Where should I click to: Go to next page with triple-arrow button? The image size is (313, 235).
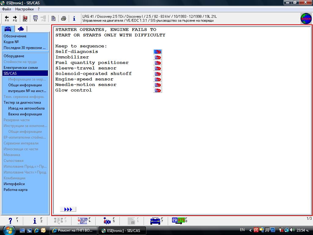coord(68,209)
